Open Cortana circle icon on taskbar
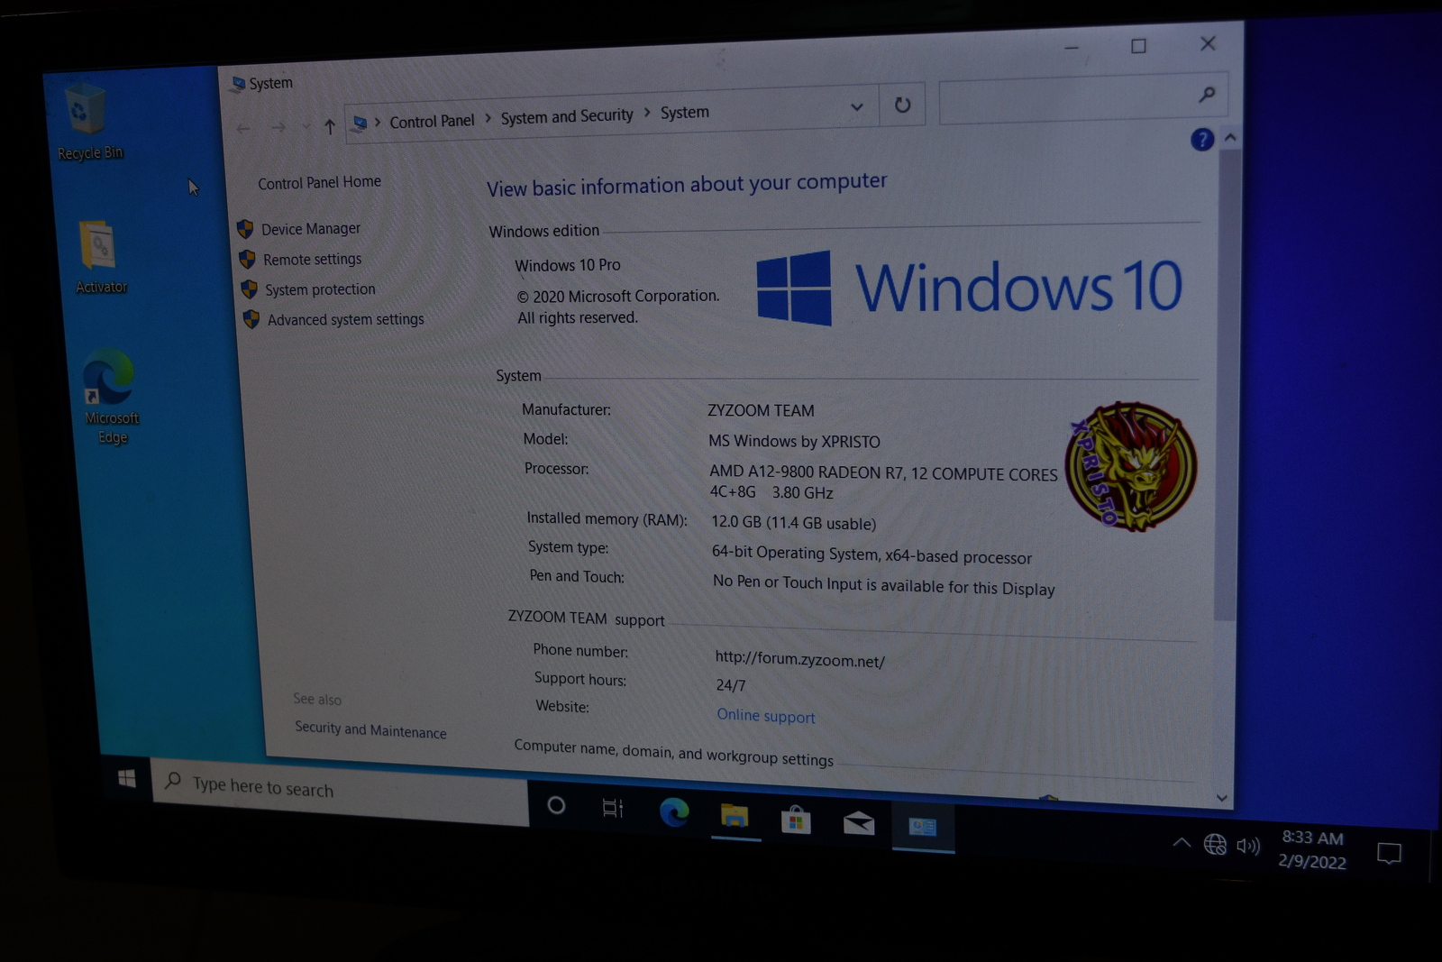The image size is (1442, 962). tap(556, 805)
